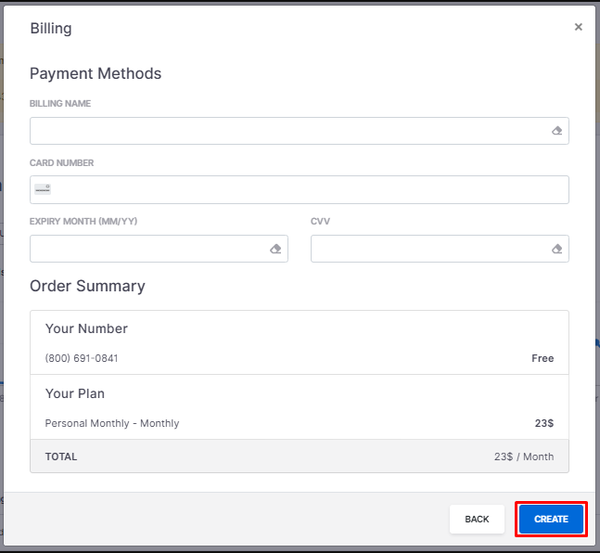Focus the CVV input field
This screenshot has width=600, height=553.
coord(440,249)
